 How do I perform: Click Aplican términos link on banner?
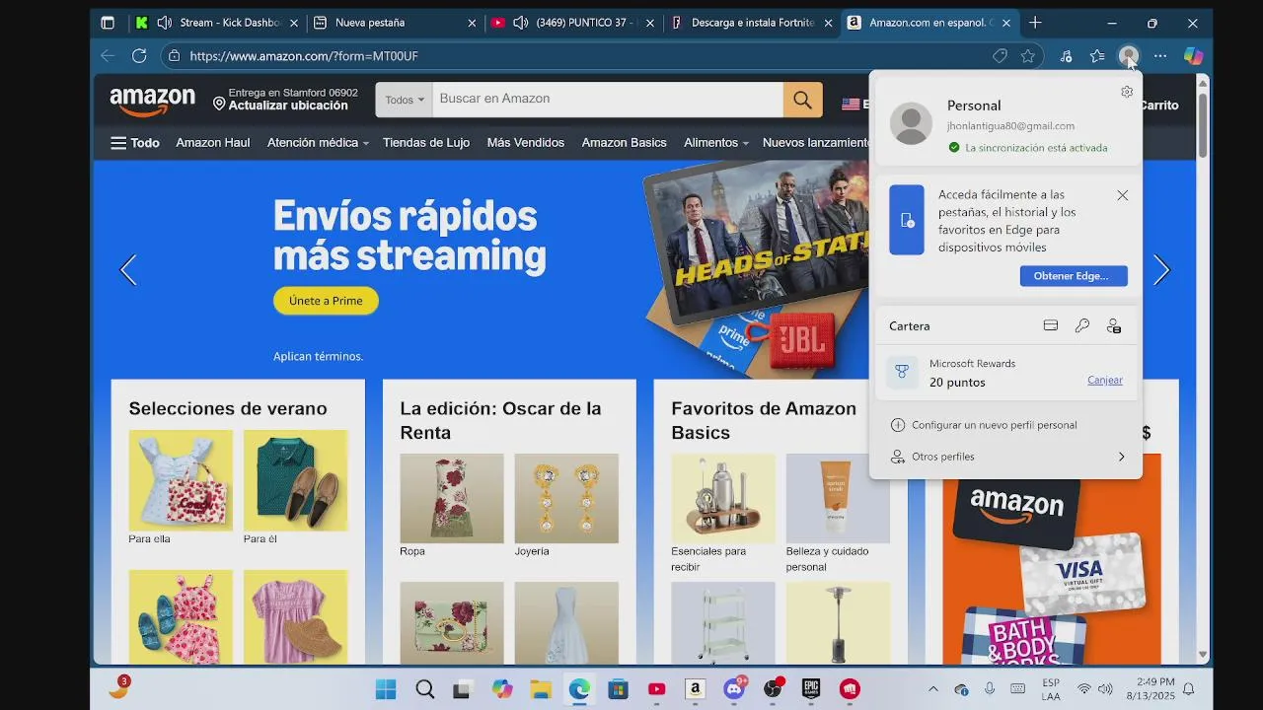(318, 356)
